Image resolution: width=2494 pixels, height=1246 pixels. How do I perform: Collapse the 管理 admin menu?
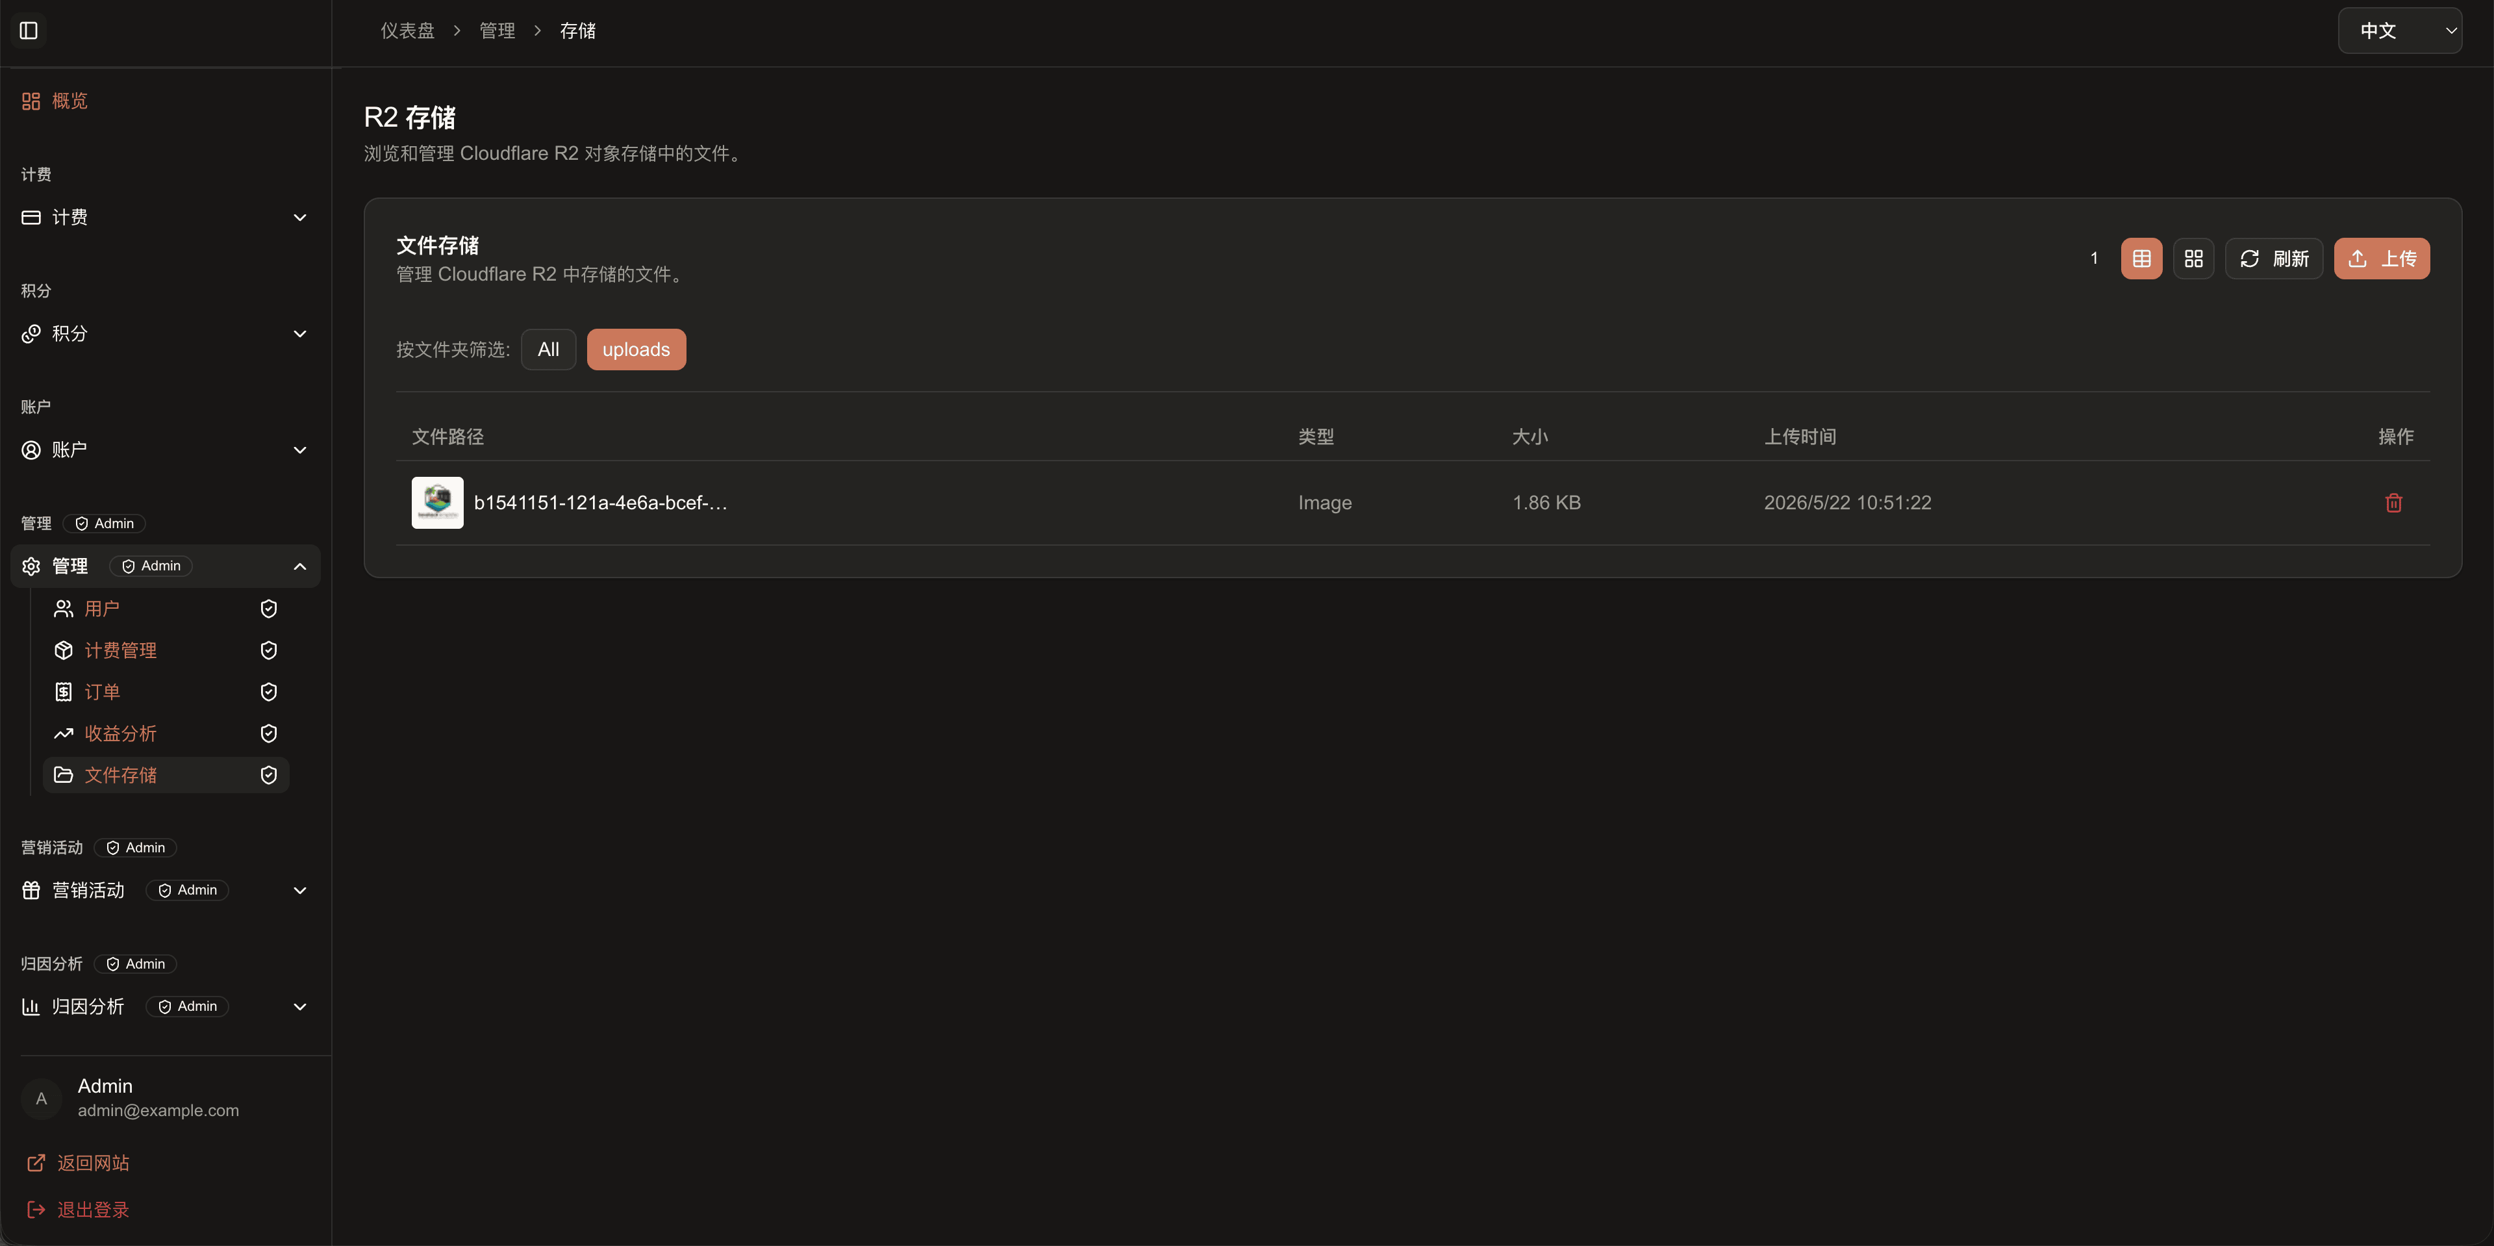(164, 565)
